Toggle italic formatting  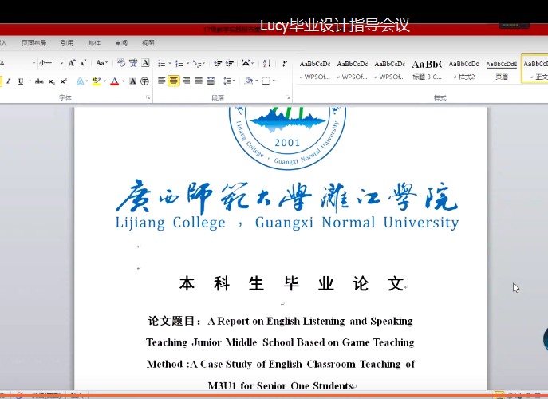[9, 81]
